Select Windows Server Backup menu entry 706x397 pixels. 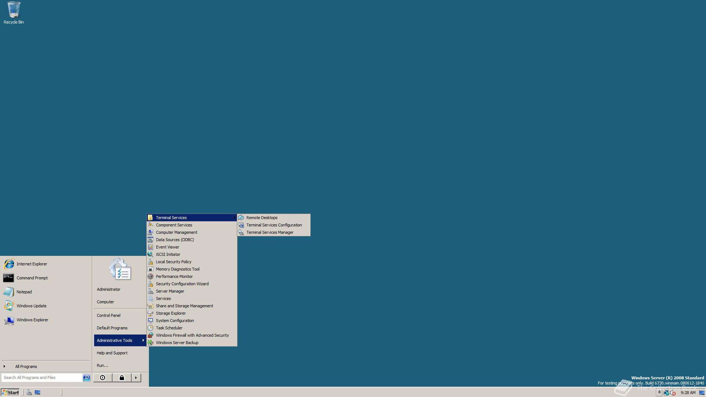click(x=192, y=343)
